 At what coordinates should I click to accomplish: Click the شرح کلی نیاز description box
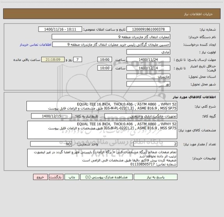click(x=102, y=106)
